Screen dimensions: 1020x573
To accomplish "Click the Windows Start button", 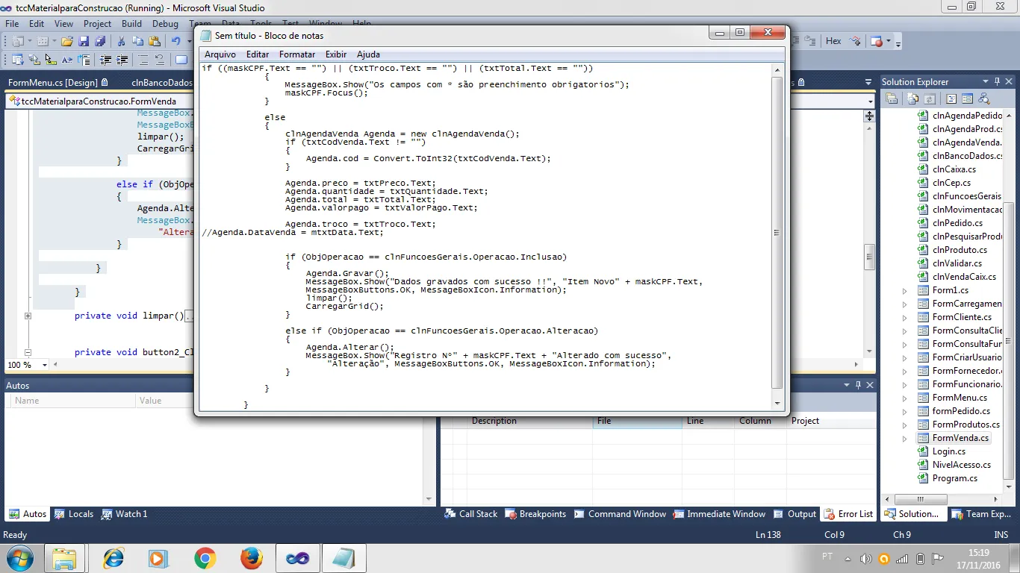I will point(19,557).
